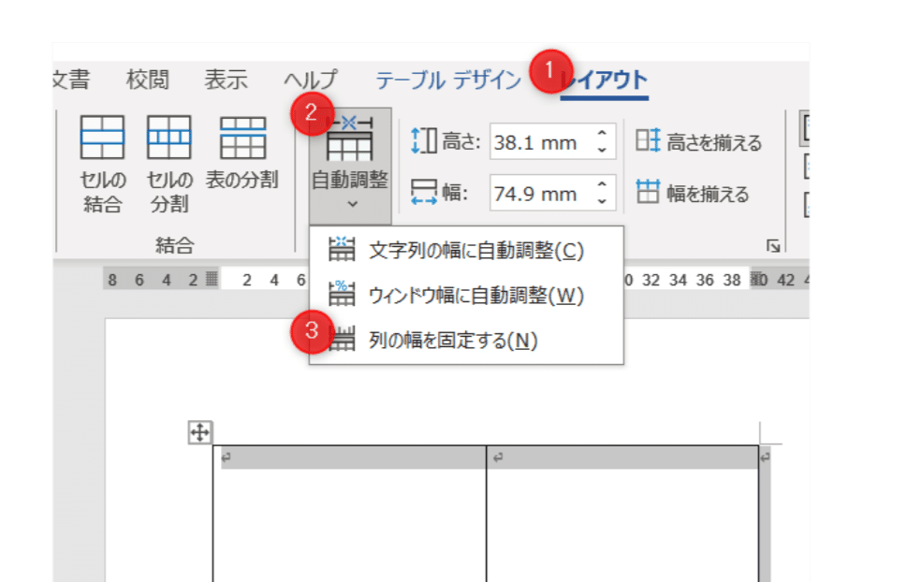Click the horizontal ruler at mark 34
921x582 pixels.
tap(678, 280)
